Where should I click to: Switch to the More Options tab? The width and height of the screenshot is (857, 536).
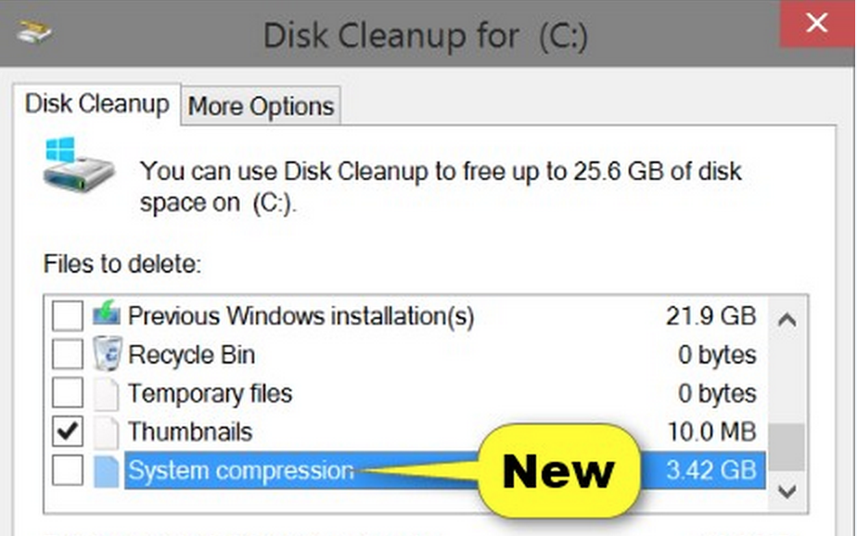[262, 106]
